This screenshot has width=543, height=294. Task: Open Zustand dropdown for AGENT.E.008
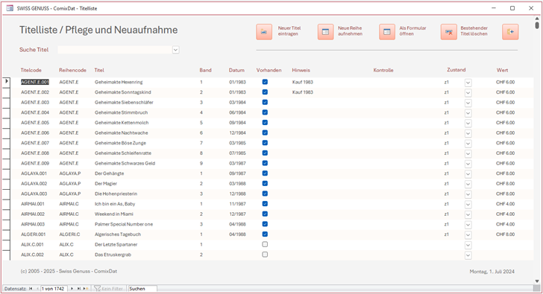pyautogui.click(x=468, y=154)
